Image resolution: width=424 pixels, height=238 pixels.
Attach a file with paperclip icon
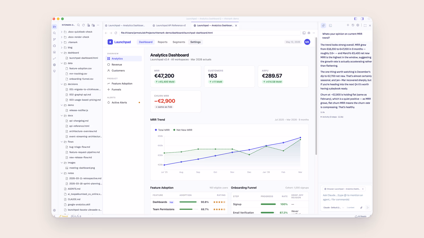click(x=361, y=208)
